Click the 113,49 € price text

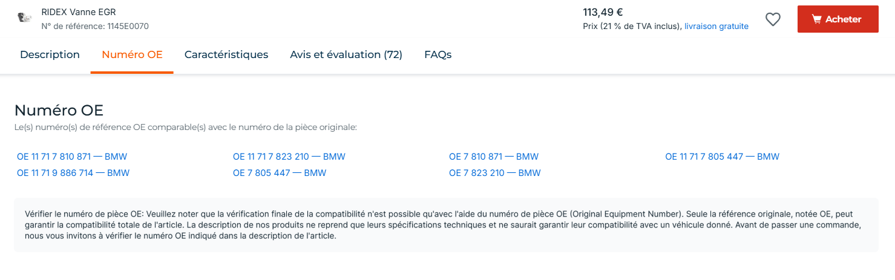[603, 12]
